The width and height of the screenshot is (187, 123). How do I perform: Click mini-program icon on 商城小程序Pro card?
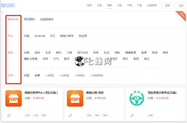(x=9, y=115)
